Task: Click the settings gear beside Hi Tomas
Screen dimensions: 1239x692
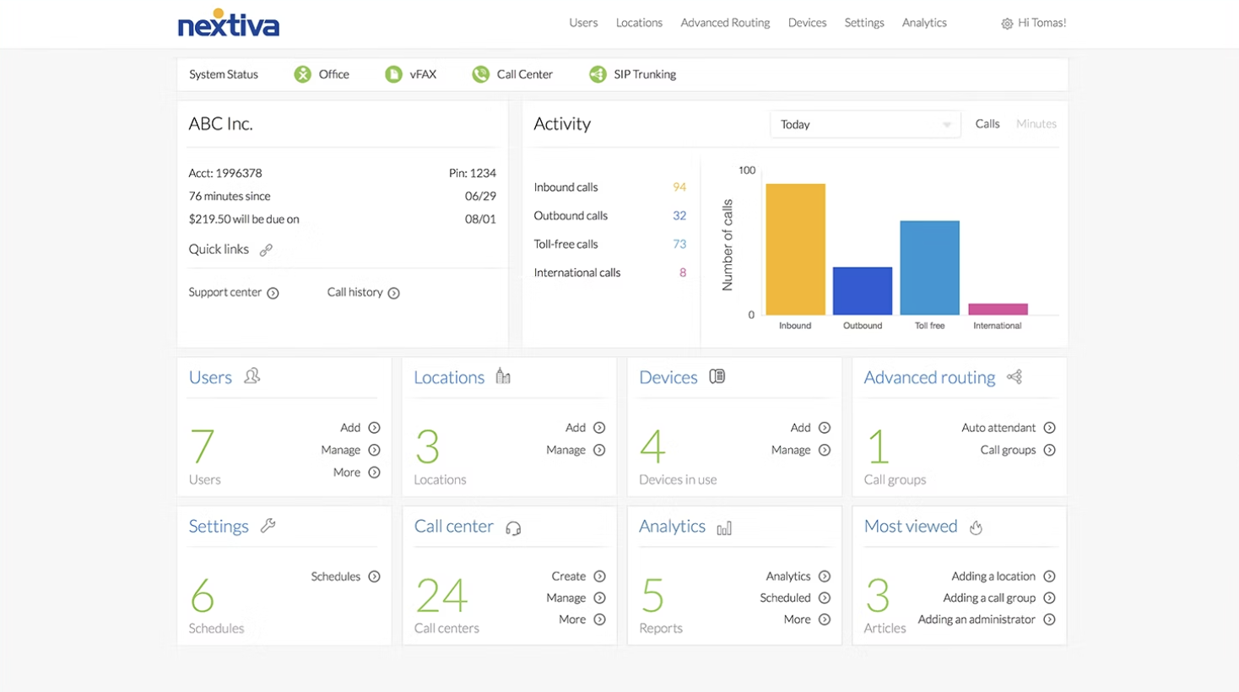Action: (x=1006, y=23)
